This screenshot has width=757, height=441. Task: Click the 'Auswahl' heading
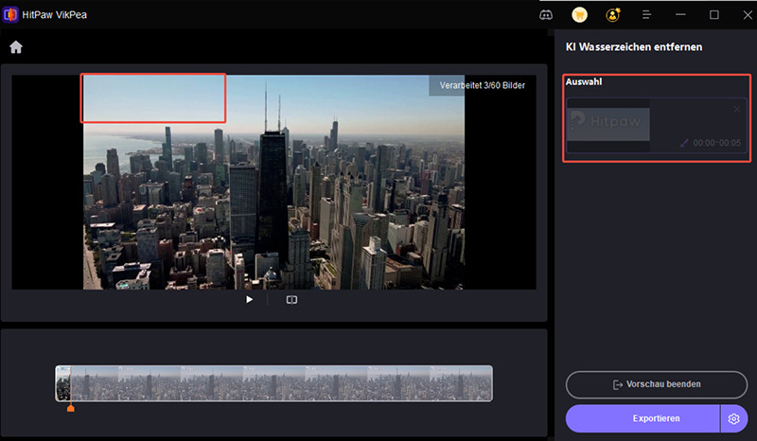pyautogui.click(x=584, y=81)
